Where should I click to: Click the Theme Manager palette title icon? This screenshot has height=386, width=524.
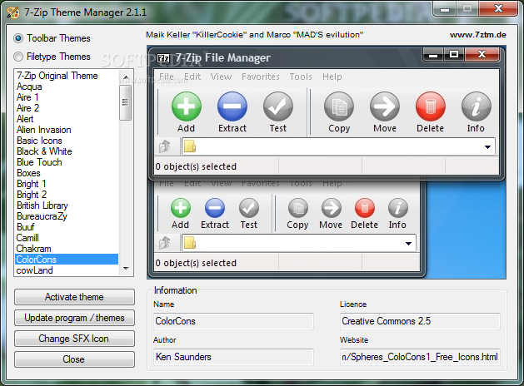click(13, 12)
